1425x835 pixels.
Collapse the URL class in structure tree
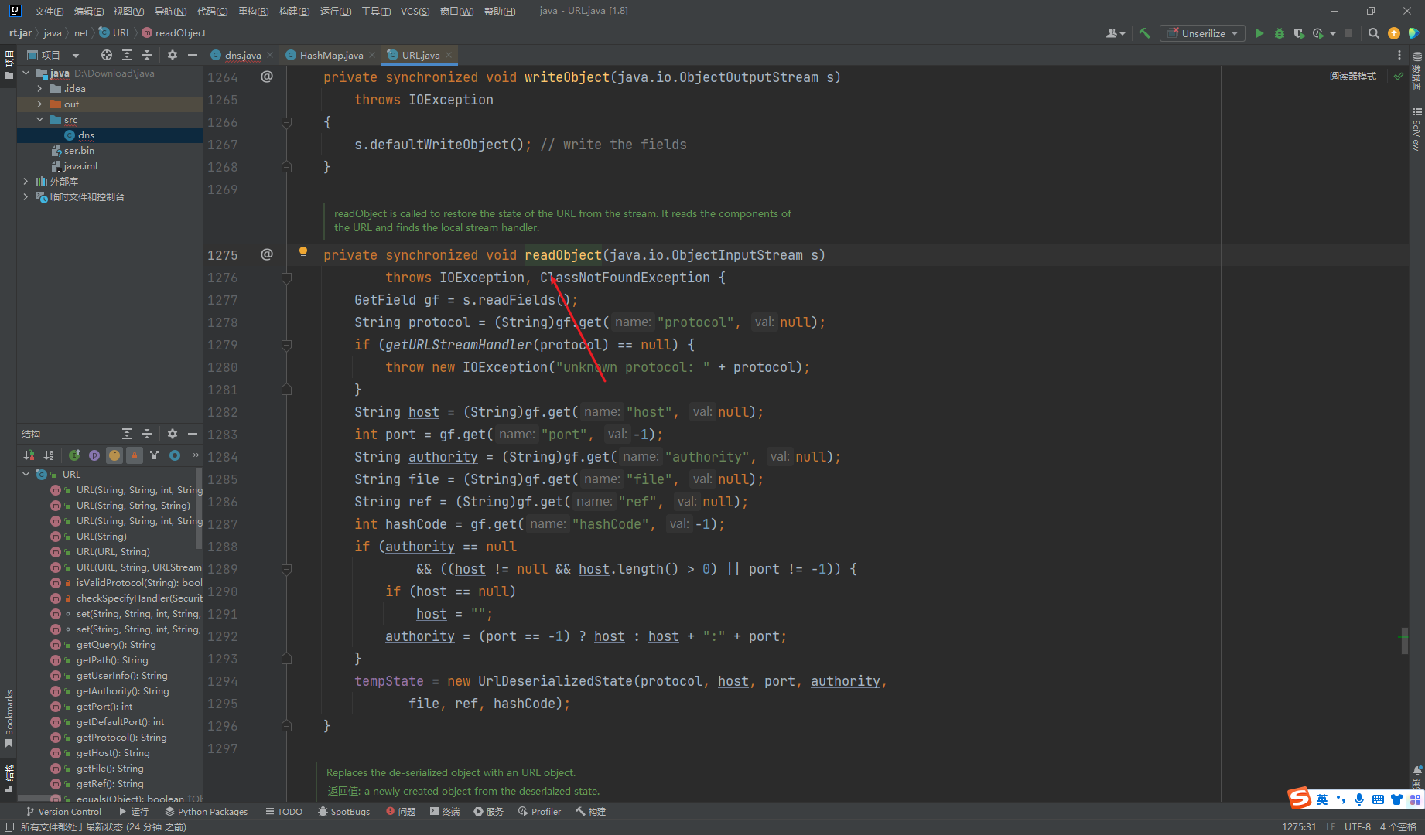pos(26,474)
